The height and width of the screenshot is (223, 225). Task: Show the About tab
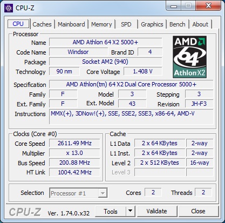[x=200, y=24]
